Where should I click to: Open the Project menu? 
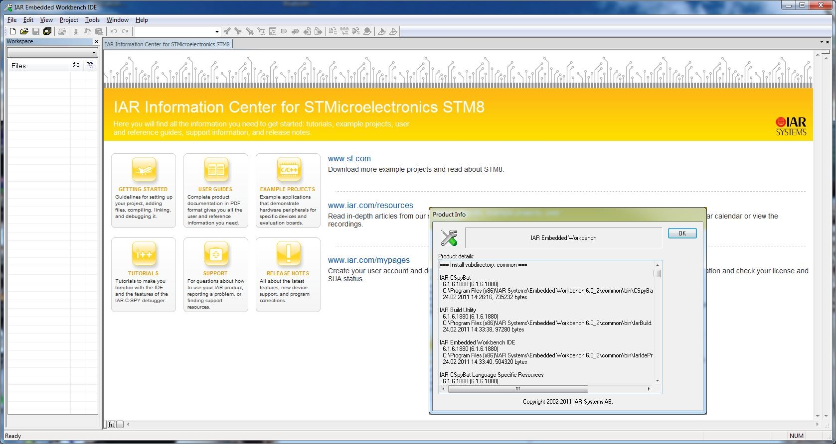point(69,20)
